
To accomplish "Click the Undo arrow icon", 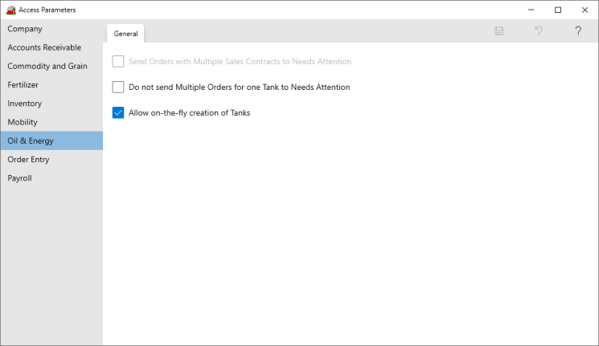I will (539, 31).
